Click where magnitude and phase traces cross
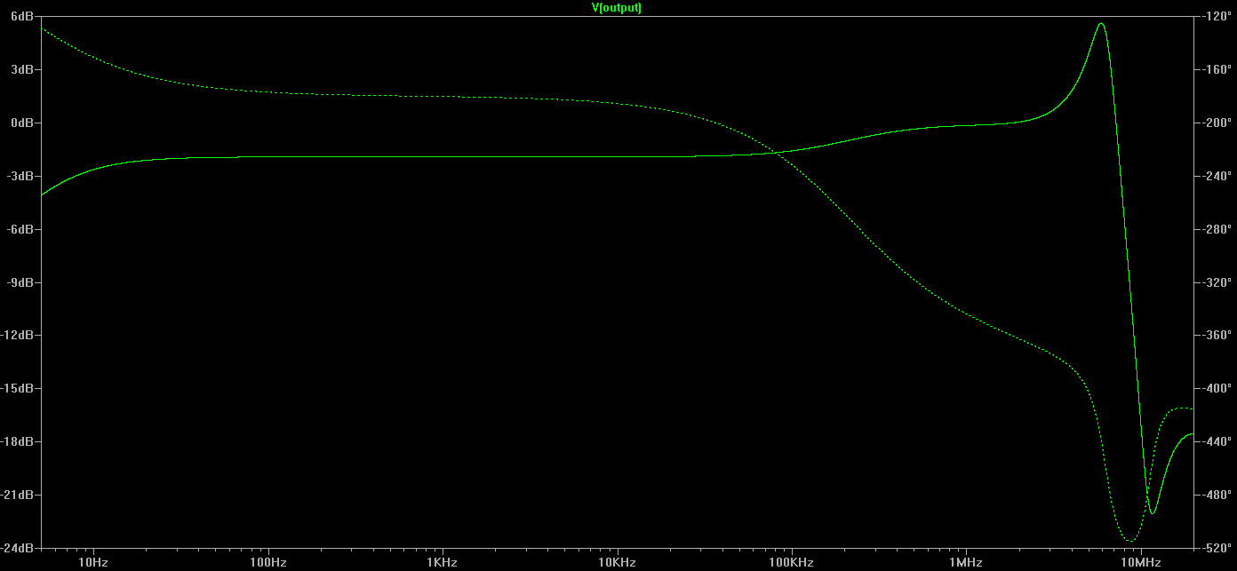This screenshot has width=1237, height=571. (778, 154)
